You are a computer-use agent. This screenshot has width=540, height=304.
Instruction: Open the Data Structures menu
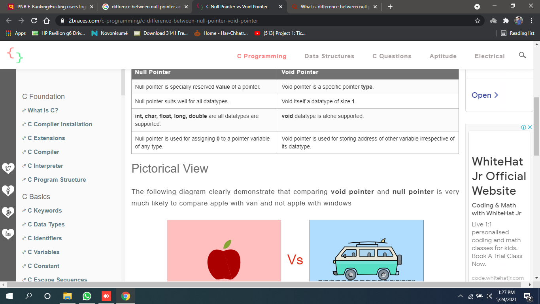(329, 56)
